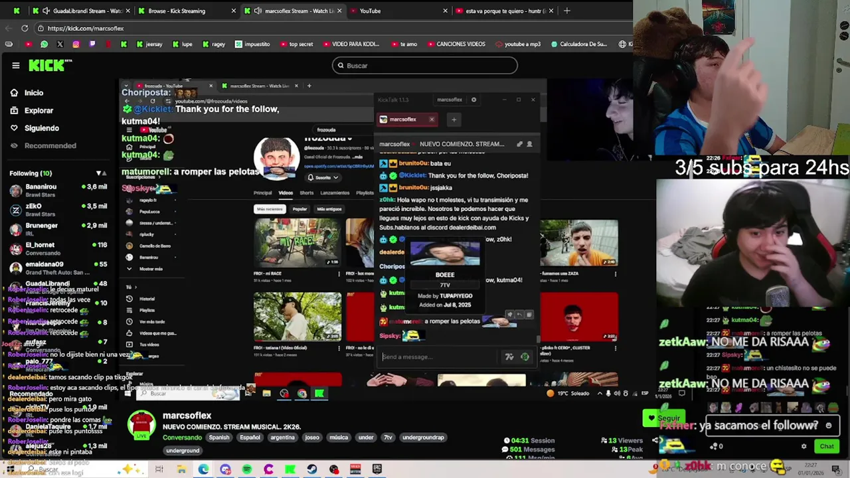Open the 7TV emote picker in KickTalk
The height and width of the screenshot is (478, 850).
[x=509, y=357]
